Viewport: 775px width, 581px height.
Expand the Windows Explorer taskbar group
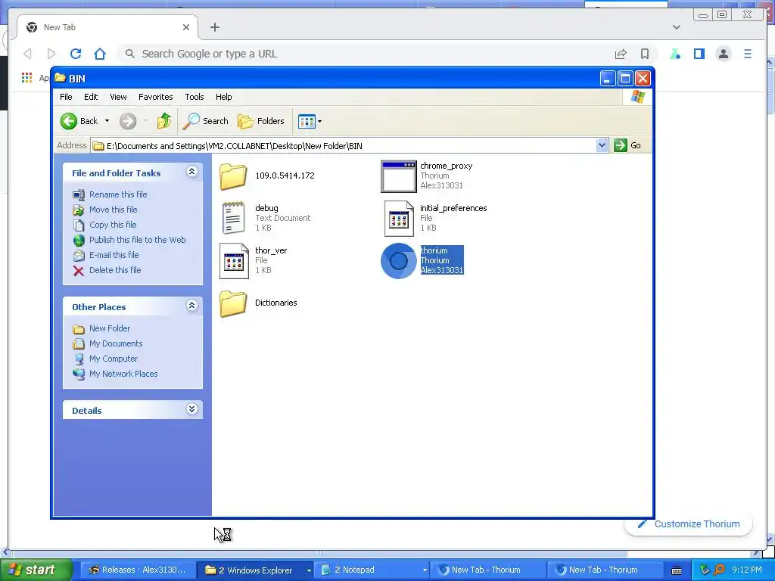309,570
